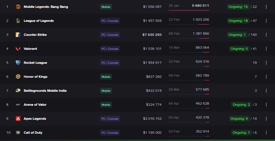Open the three-dot menu for Mobile Legends
Screen dimensions: 275x141
[266, 7]
